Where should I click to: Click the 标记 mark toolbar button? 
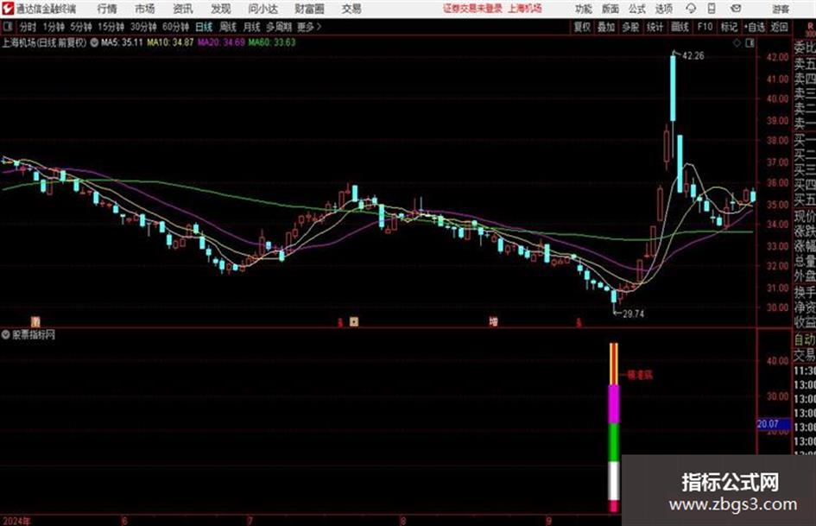coord(729,27)
